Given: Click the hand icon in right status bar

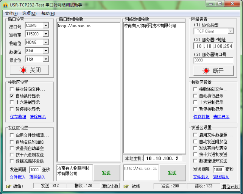Looking at the screenshot, I should (126, 186).
